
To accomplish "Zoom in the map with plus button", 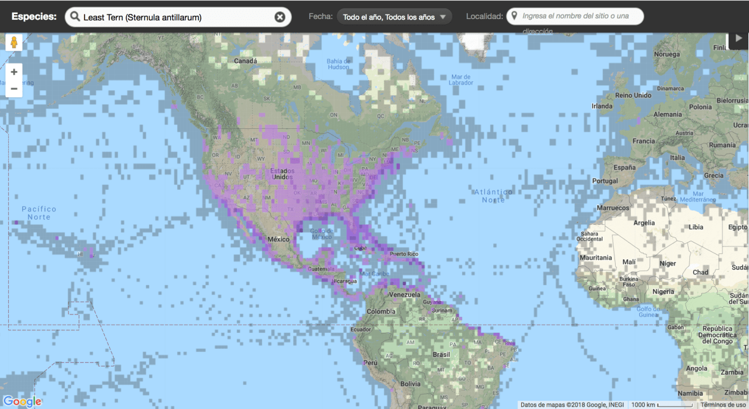I will click(14, 72).
